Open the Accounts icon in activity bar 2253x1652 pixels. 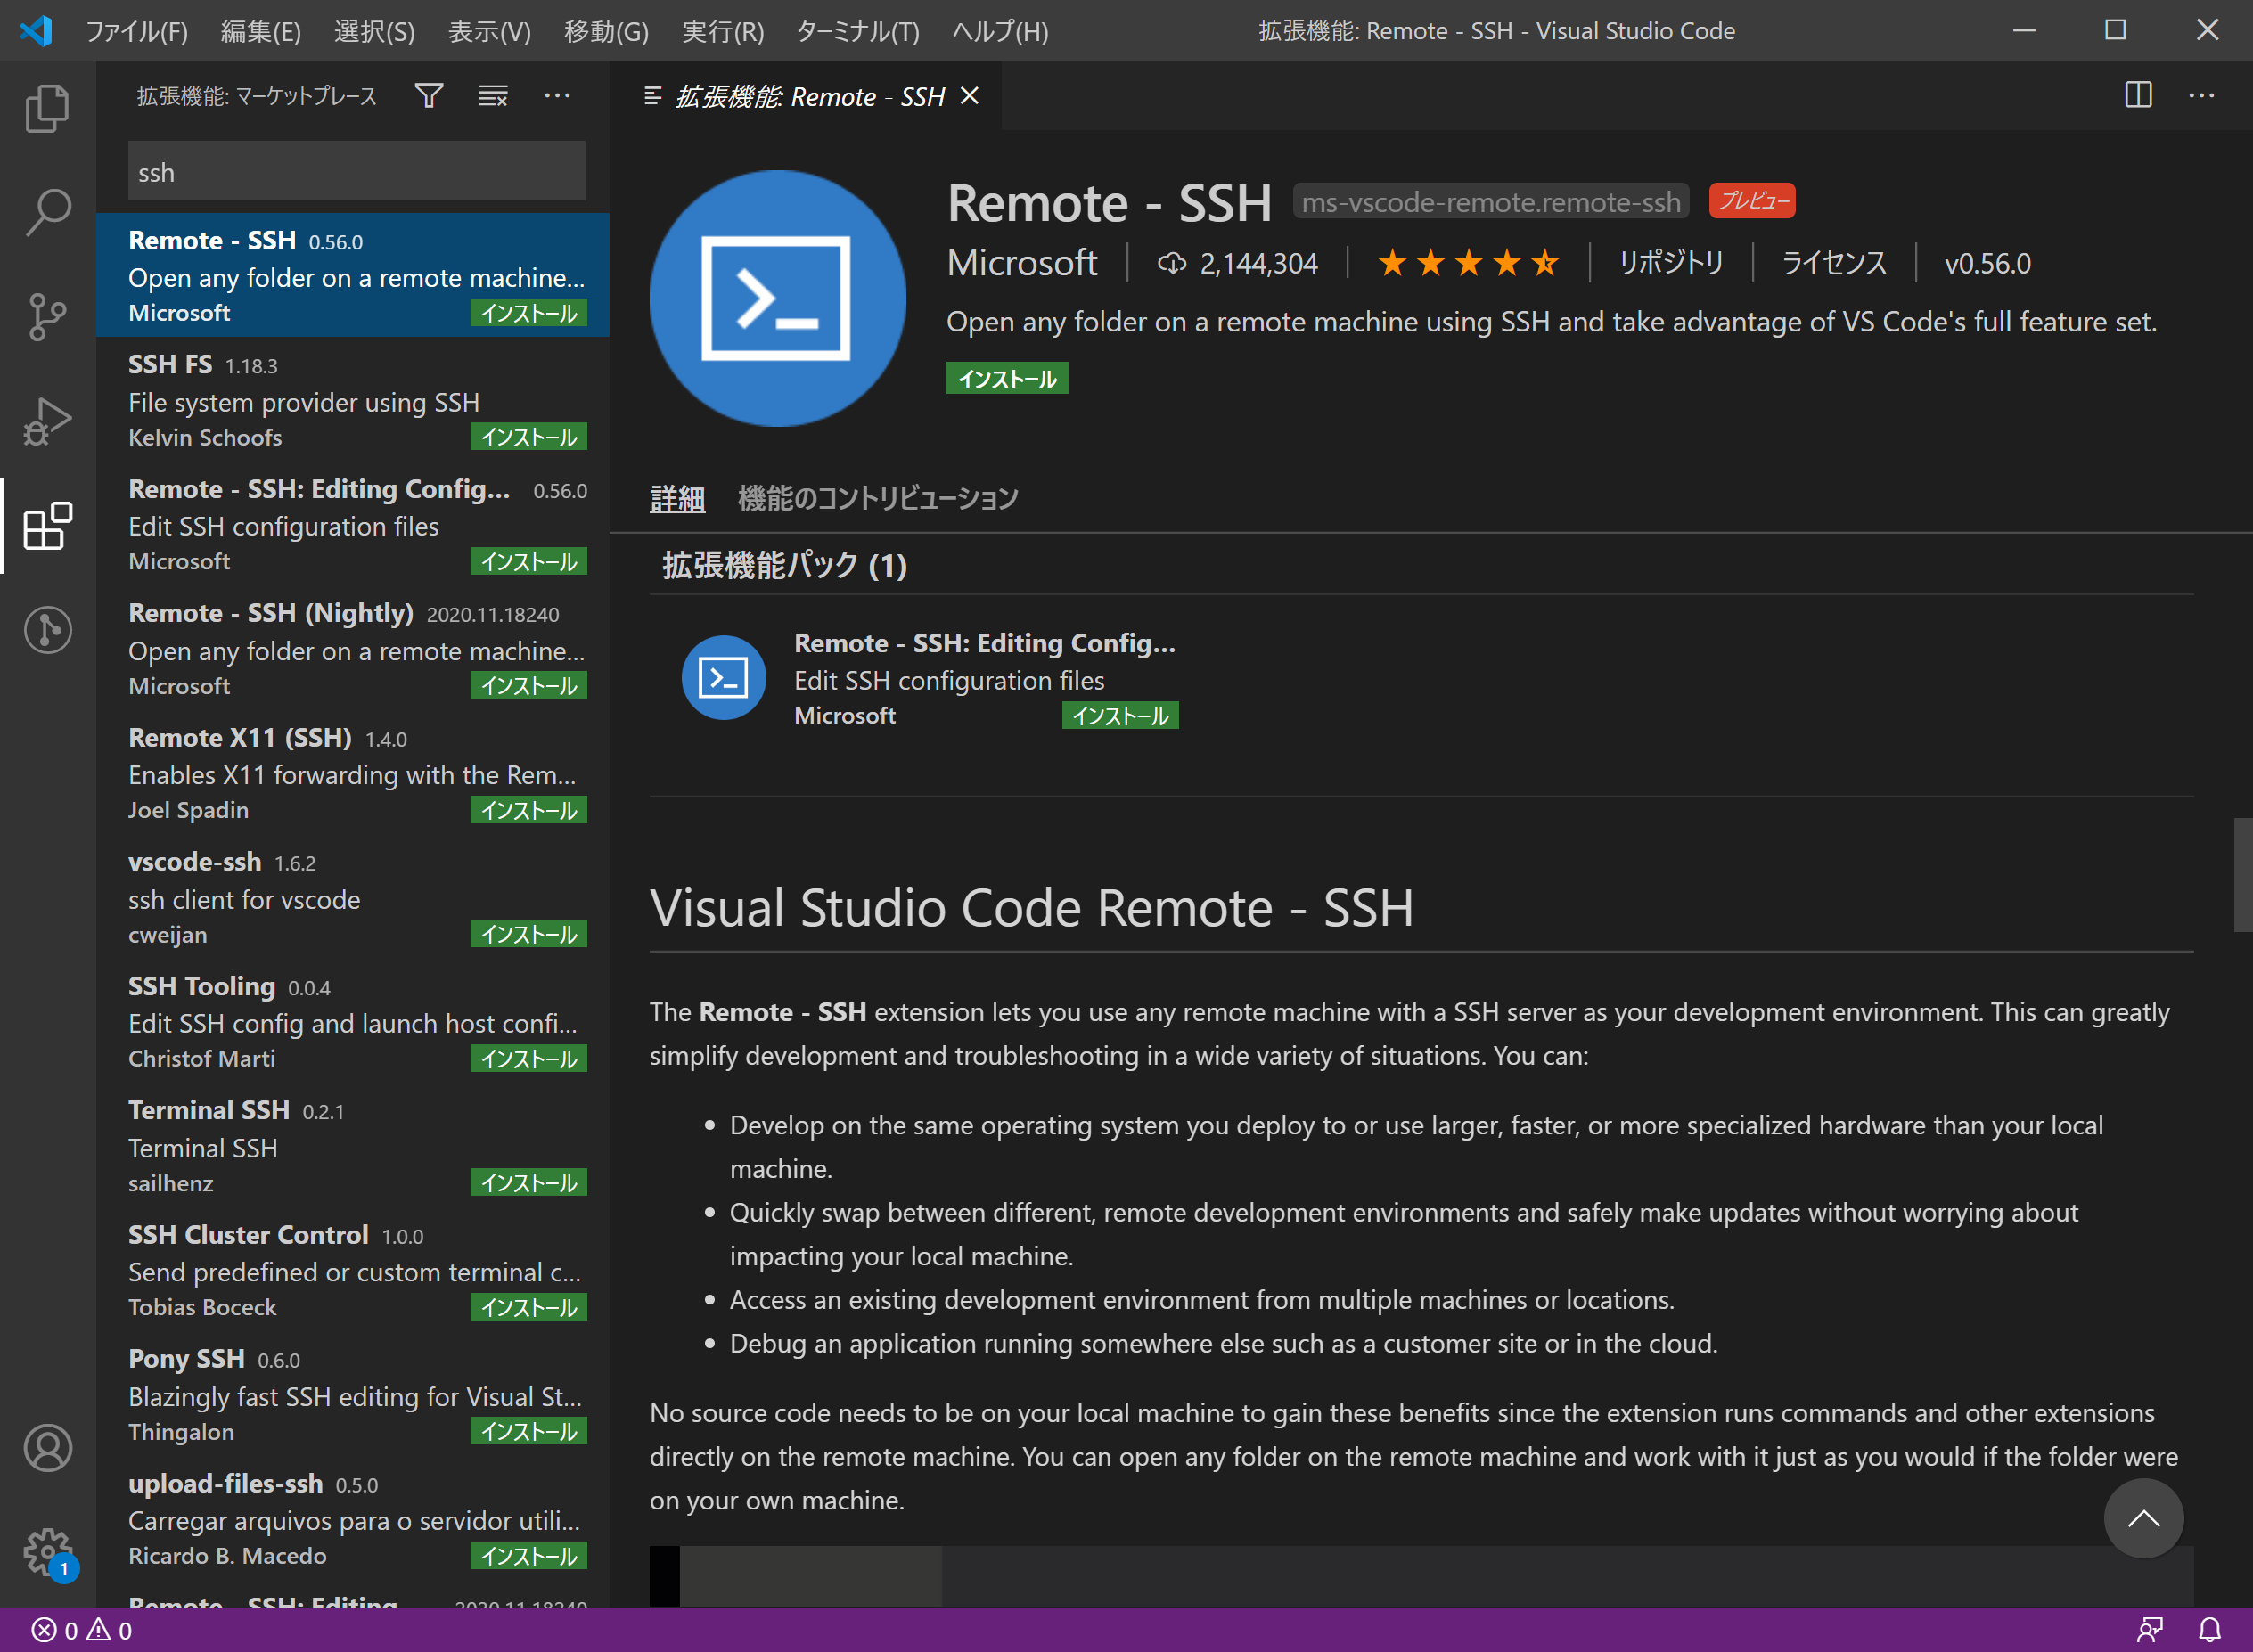(47, 1448)
